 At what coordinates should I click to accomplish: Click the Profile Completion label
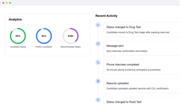(x=44, y=47)
